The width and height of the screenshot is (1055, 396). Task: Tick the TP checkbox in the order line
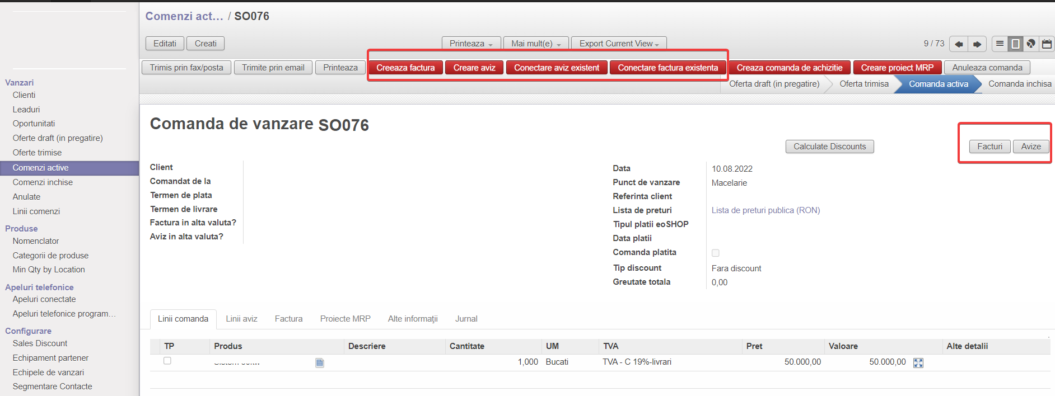pos(167,361)
